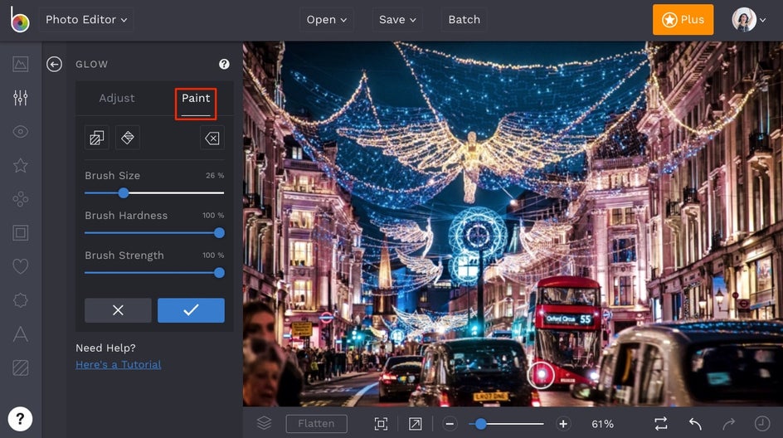This screenshot has width=783, height=438.
Task: Open the Overlays heart sidebar icon
Action: coord(21,266)
